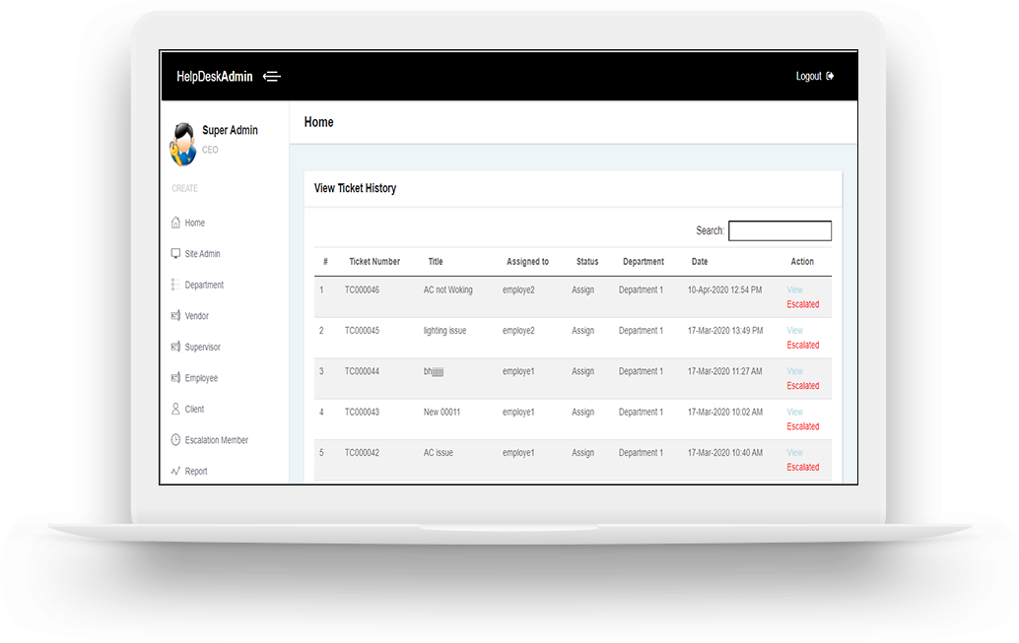Click the Site Admin monitor icon

(175, 253)
